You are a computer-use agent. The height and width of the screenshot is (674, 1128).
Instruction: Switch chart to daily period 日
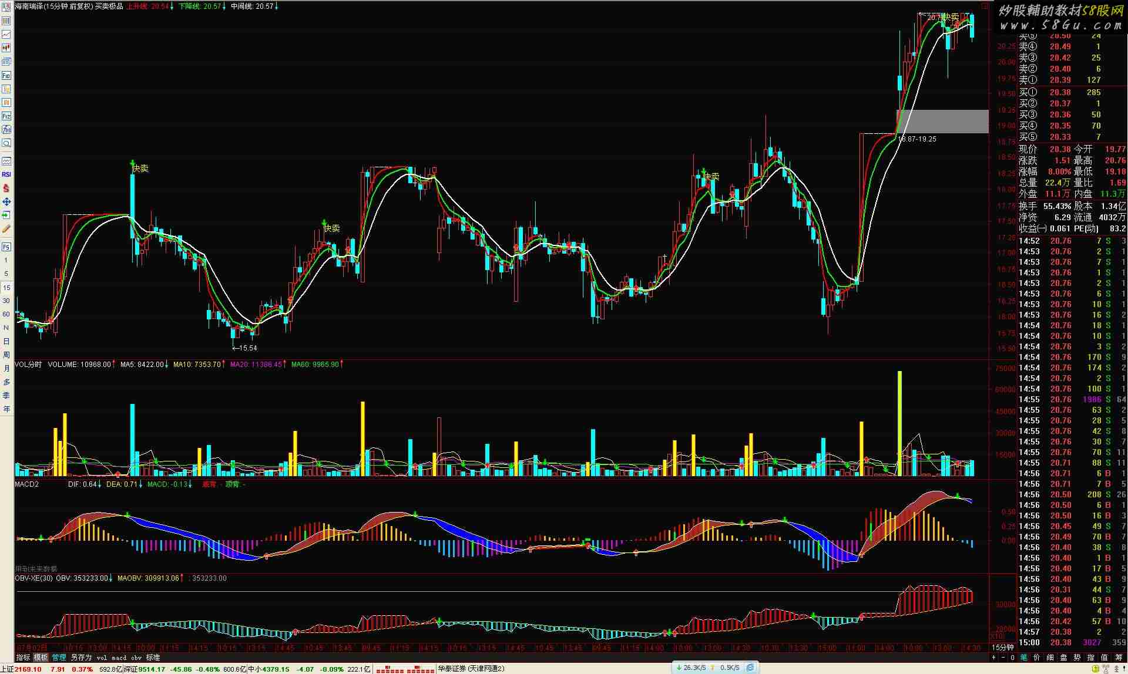point(6,341)
